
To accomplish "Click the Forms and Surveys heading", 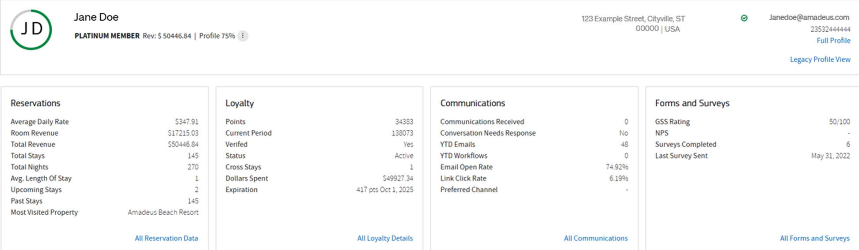I will [692, 103].
